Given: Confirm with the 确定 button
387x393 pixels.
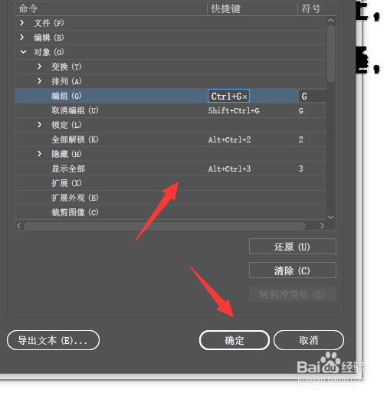Looking at the screenshot, I should (x=234, y=340).
